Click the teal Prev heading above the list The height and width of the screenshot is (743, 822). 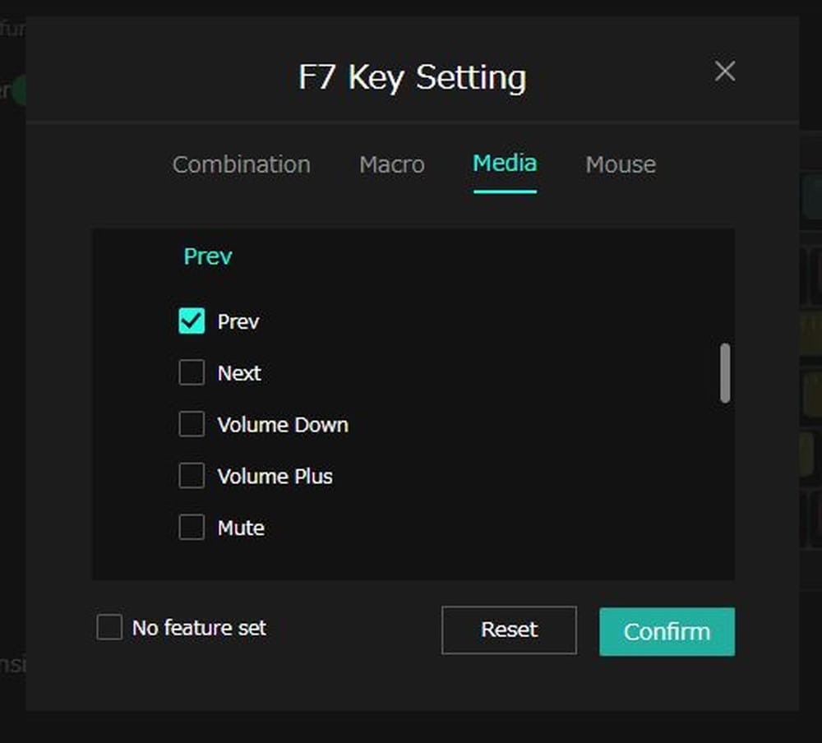(207, 256)
